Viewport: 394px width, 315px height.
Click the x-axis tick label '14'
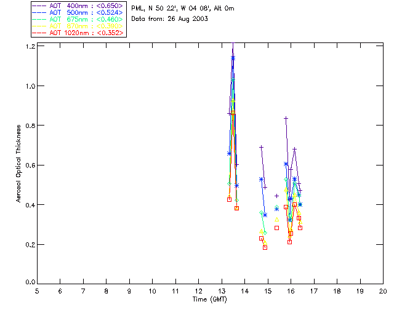click(x=245, y=291)
